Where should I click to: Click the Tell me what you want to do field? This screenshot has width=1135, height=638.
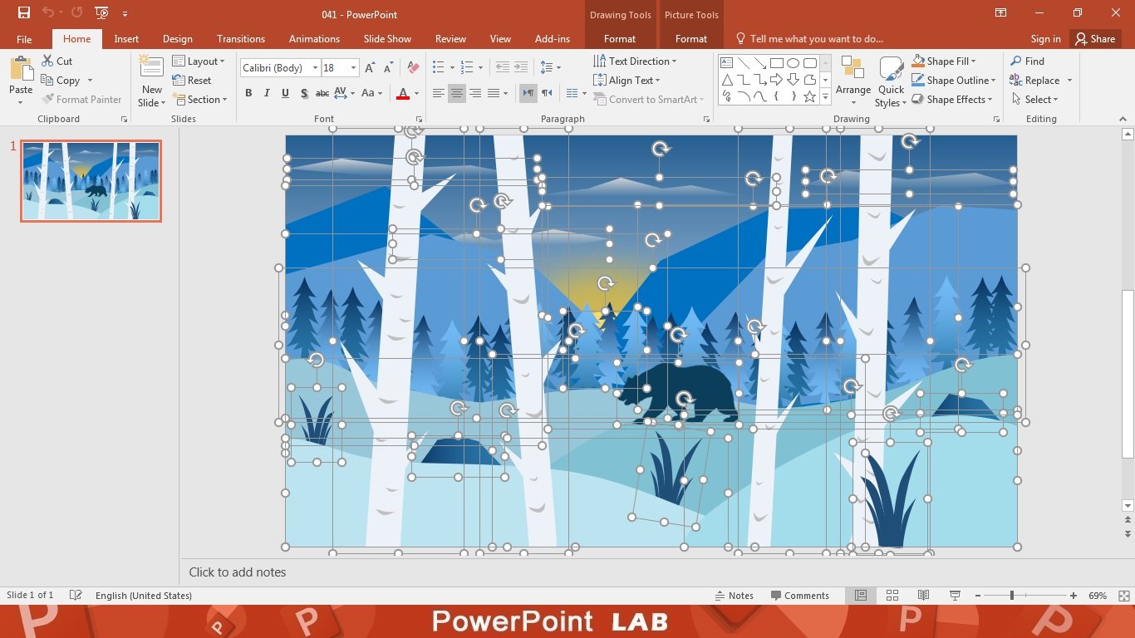click(x=808, y=39)
